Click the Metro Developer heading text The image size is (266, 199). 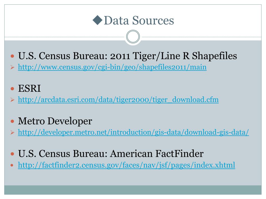[x=55, y=121]
